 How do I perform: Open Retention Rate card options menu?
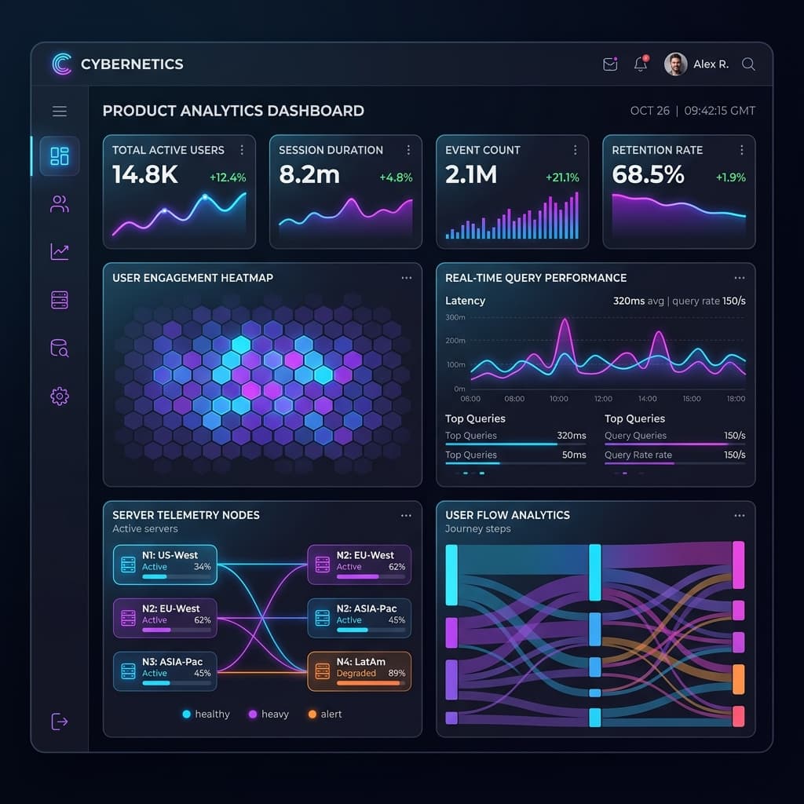[x=742, y=150]
